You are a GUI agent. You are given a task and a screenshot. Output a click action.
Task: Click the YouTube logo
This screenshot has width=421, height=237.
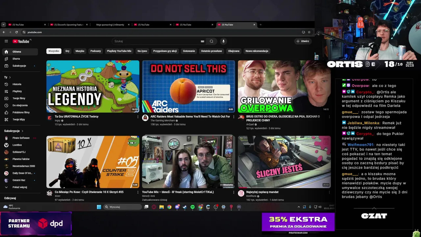tap(21, 41)
